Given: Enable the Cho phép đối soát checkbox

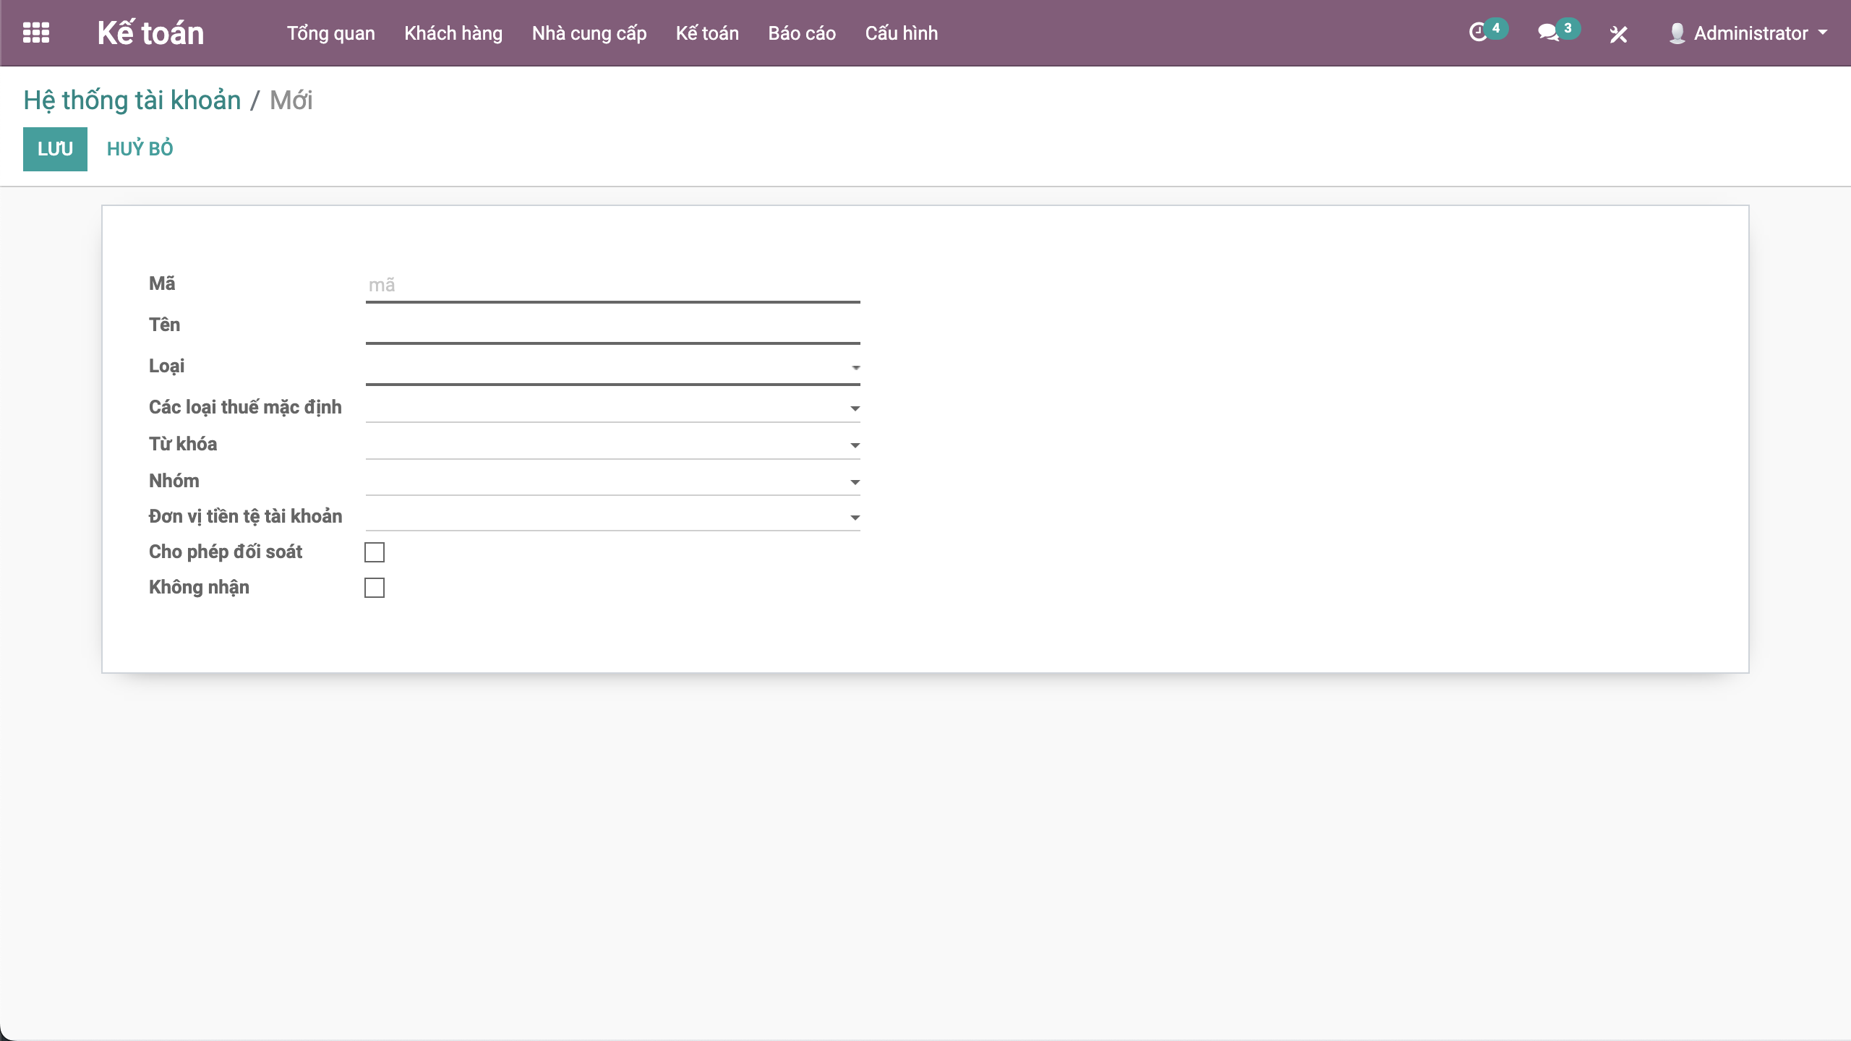Looking at the screenshot, I should (375, 552).
